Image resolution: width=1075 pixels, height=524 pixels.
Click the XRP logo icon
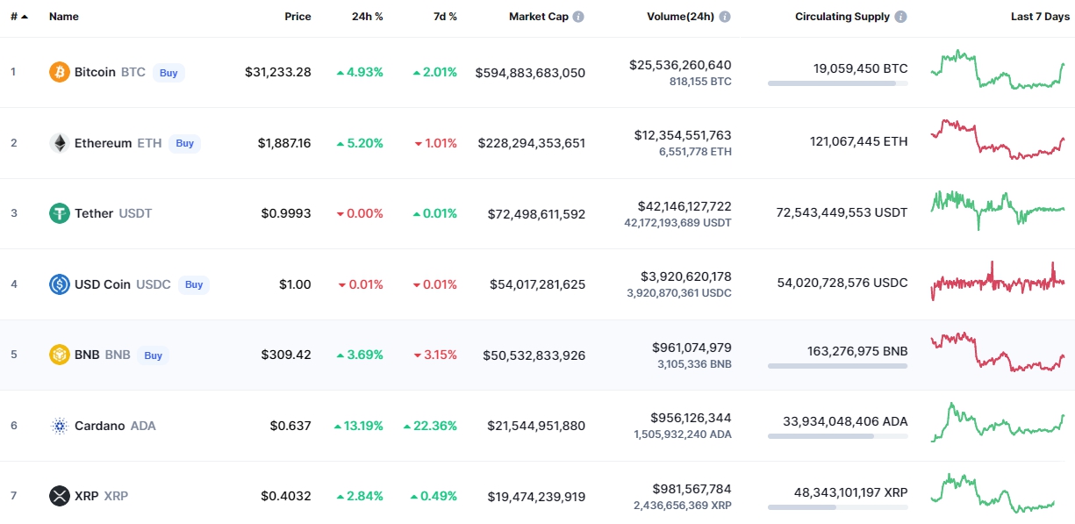pos(59,496)
